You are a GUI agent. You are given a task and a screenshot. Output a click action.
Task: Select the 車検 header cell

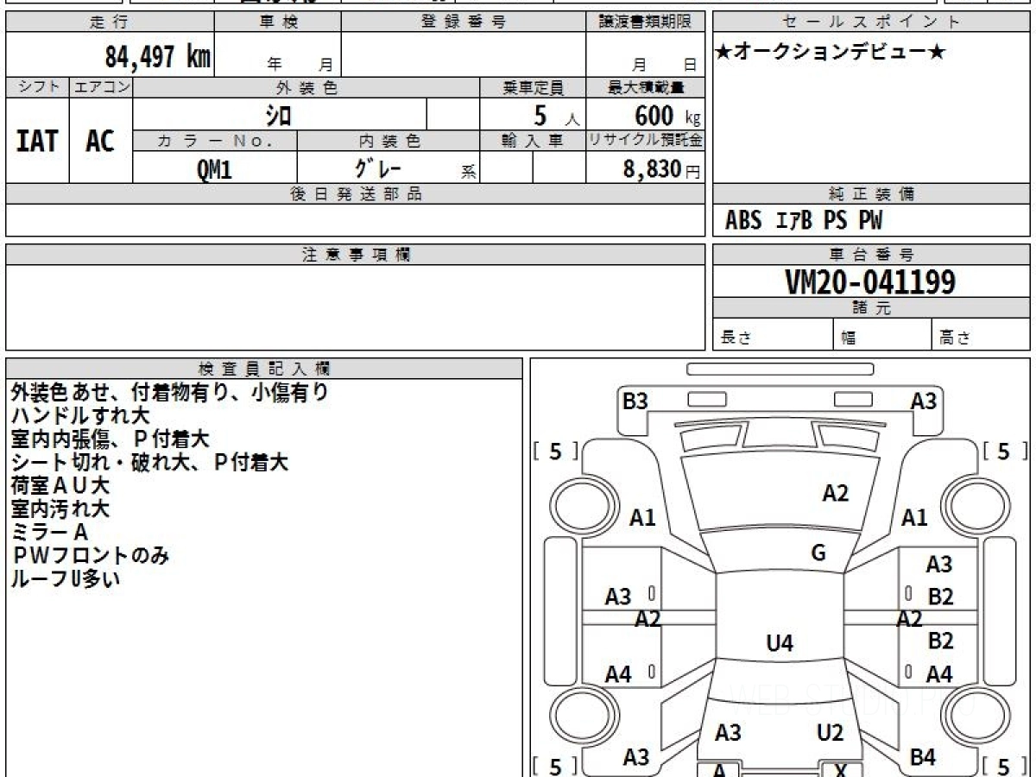[278, 22]
